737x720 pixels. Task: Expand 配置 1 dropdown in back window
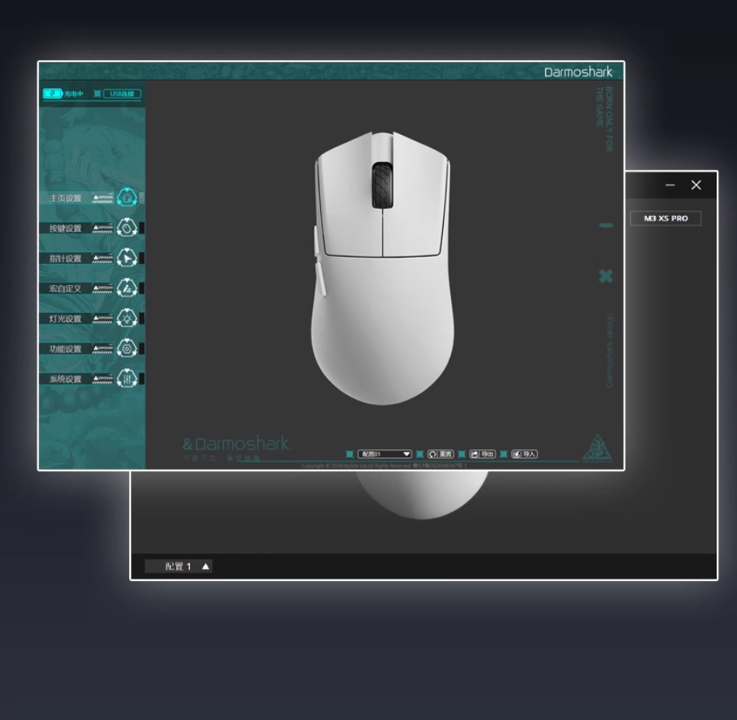pyautogui.click(x=179, y=566)
